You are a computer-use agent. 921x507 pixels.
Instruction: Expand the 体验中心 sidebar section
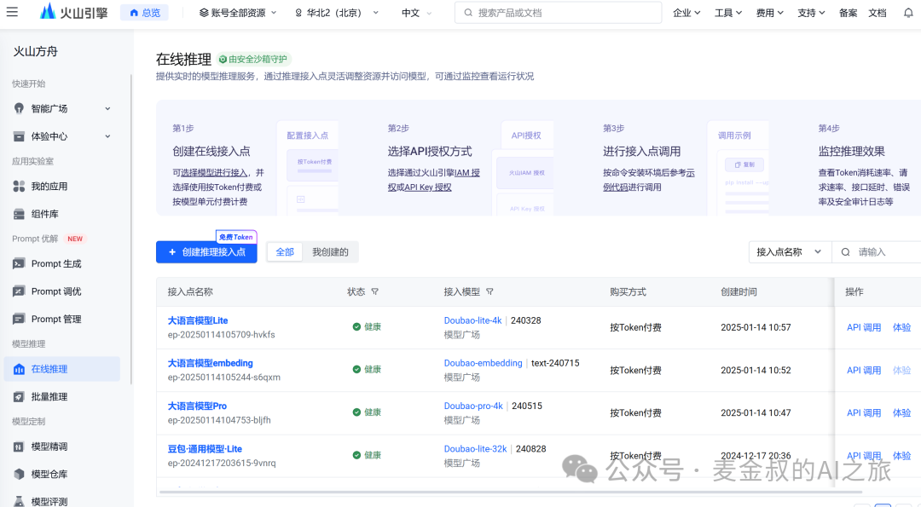tap(107, 136)
